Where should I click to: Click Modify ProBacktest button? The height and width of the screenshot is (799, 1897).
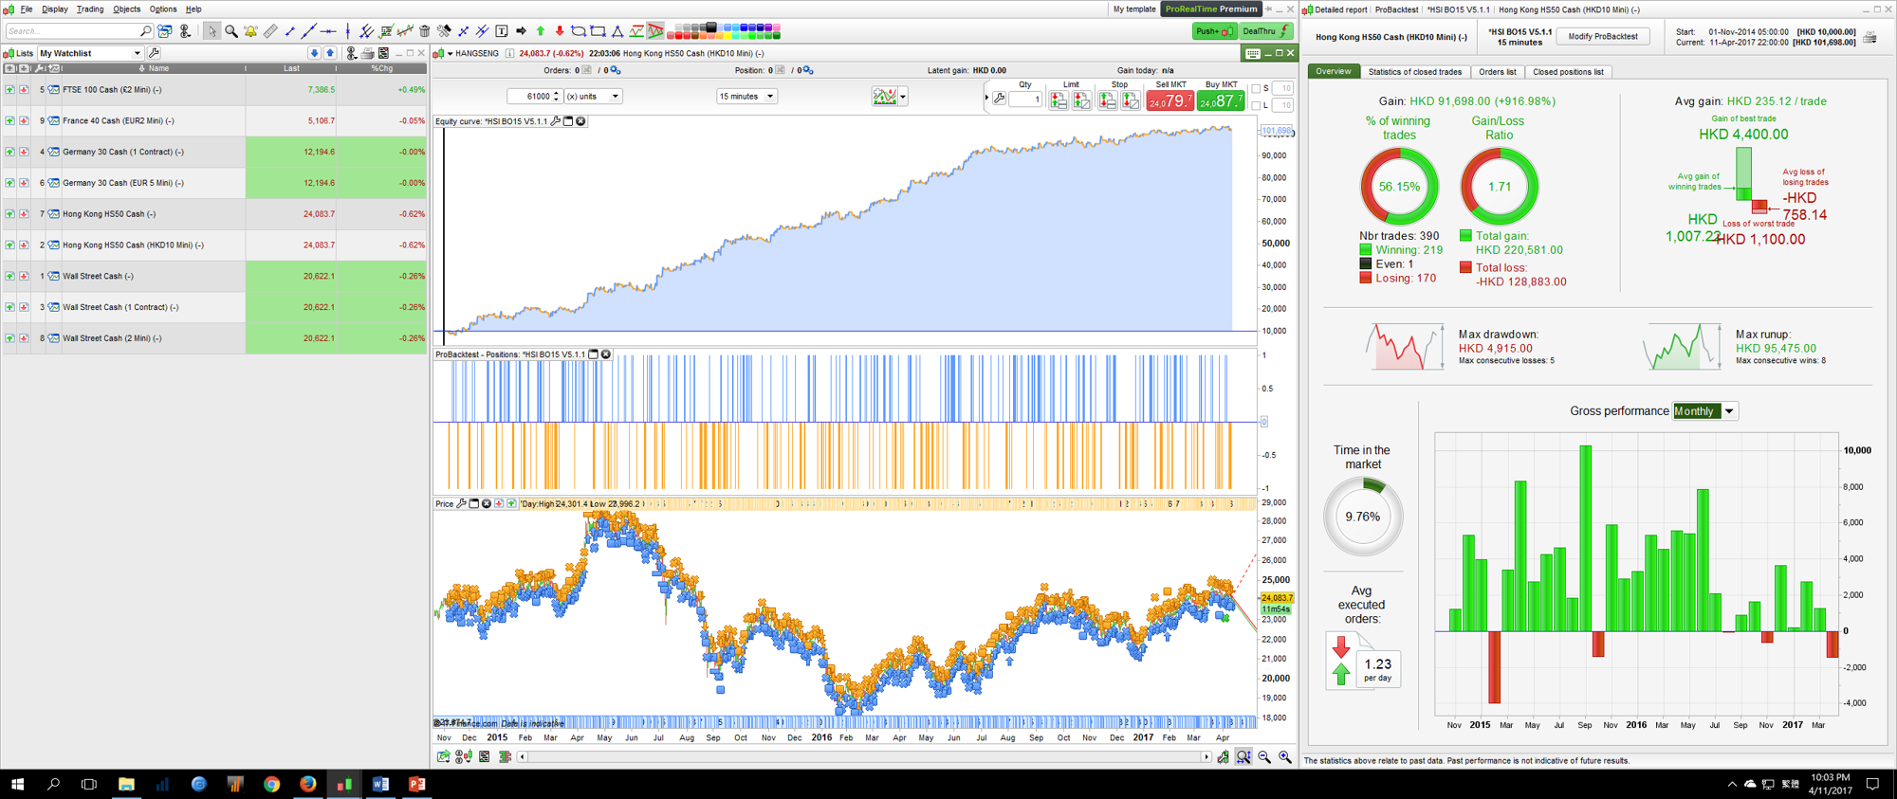coord(1603,37)
